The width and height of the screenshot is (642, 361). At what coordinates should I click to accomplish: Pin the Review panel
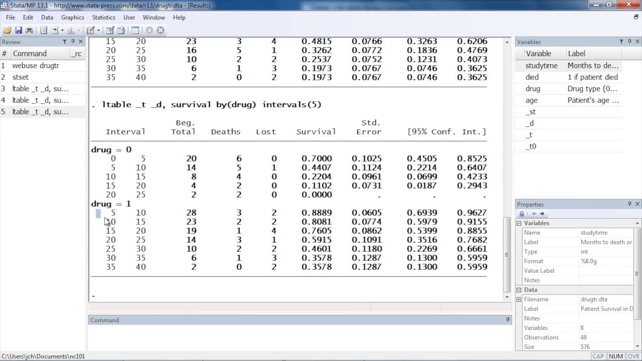(x=73, y=42)
